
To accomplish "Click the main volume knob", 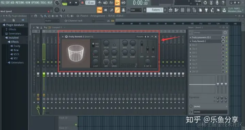I will click(57, 3).
